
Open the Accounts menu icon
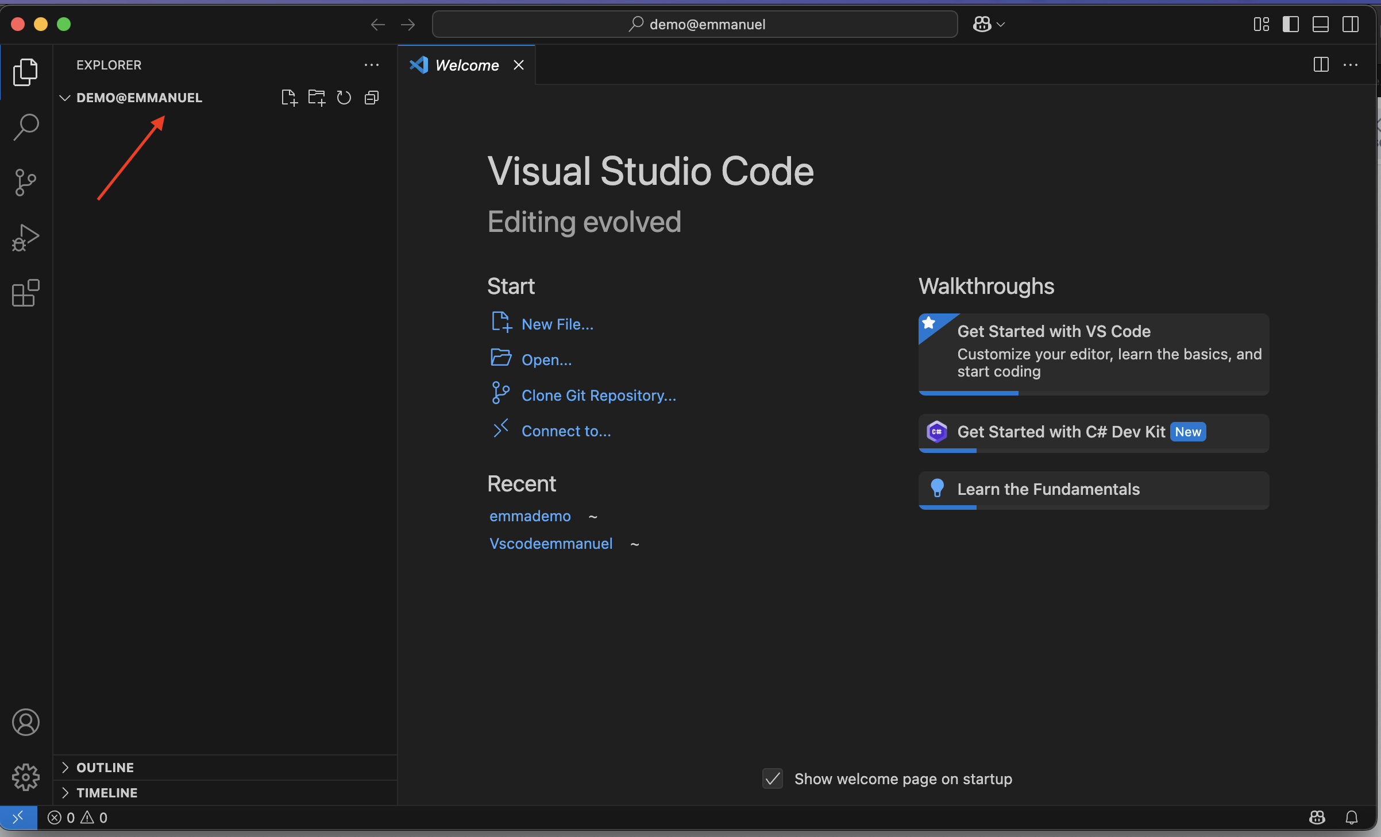[x=26, y=722]
